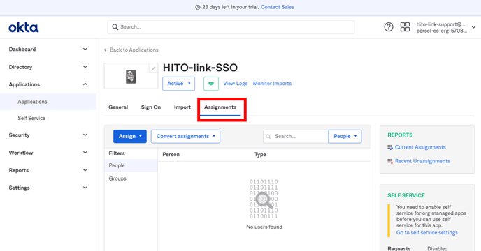Click the Recent Unassignments report icon
Screen dimensions: 481x251
click(390, 161)
